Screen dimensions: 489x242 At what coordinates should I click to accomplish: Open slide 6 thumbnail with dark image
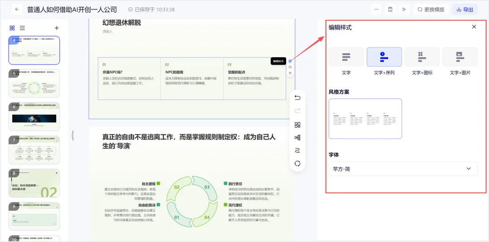pos(34,116)
